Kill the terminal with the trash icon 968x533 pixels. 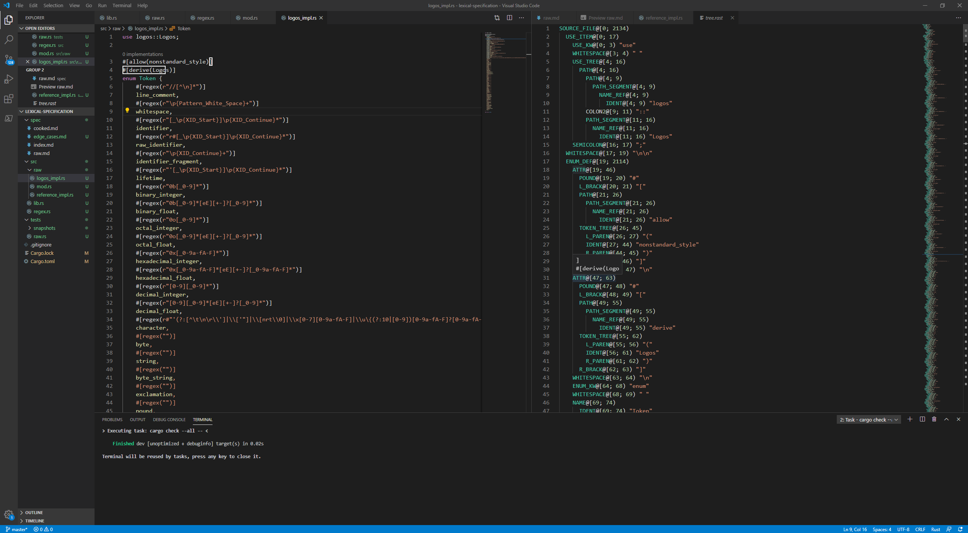[x=934, y=419]
